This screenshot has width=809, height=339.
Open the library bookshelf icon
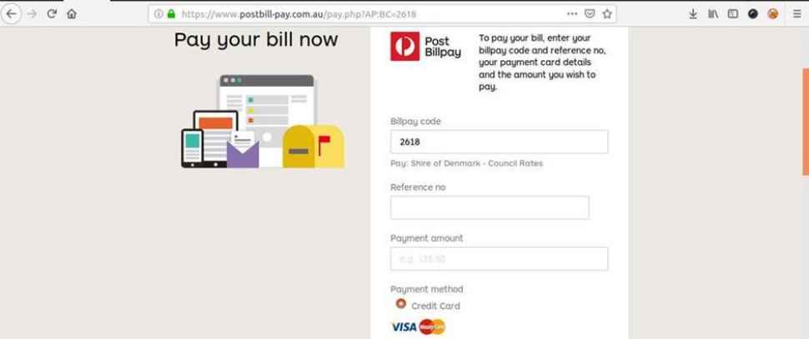(x=713, y=14)
